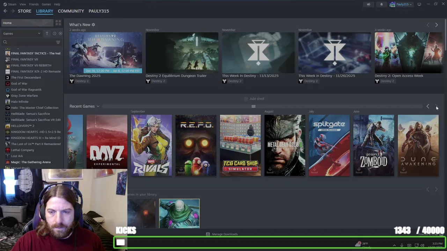The image size is (447, 251).
Task: Click the HELLDIVERS 2 game icon
Action: click(x=8, y=126)
